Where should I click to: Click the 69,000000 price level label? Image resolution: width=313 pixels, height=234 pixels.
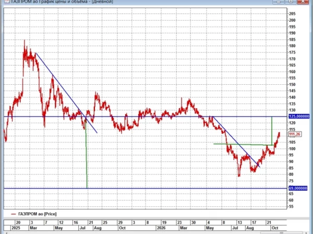click(298, 188)
